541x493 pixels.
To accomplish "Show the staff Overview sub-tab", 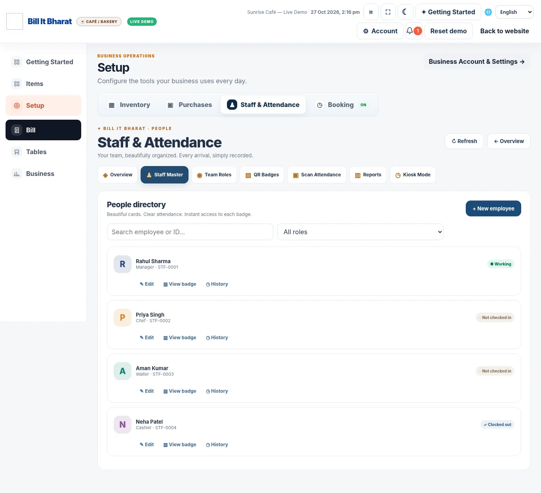I will 118,175.
